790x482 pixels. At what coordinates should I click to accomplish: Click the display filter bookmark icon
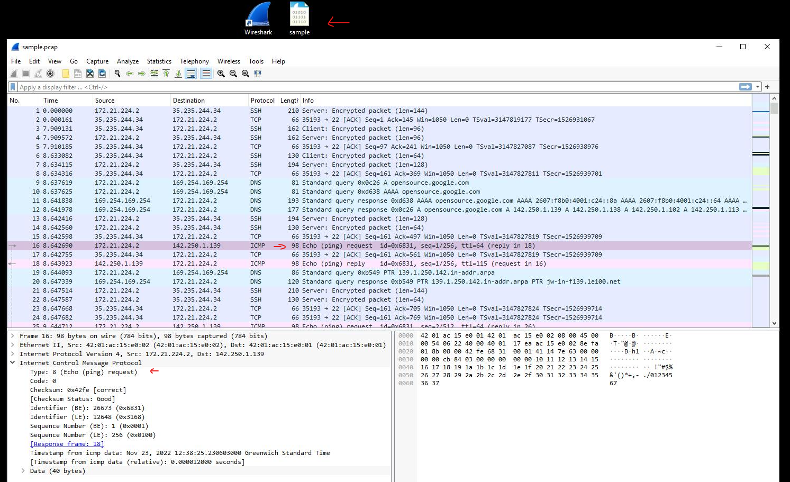pyautogui.click(x=13, y=87)
